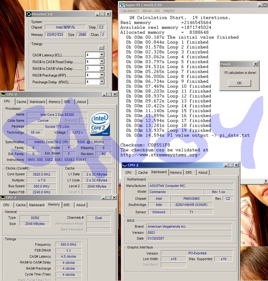Click the MemSet 3.0 title bar icon

(28, 14)
